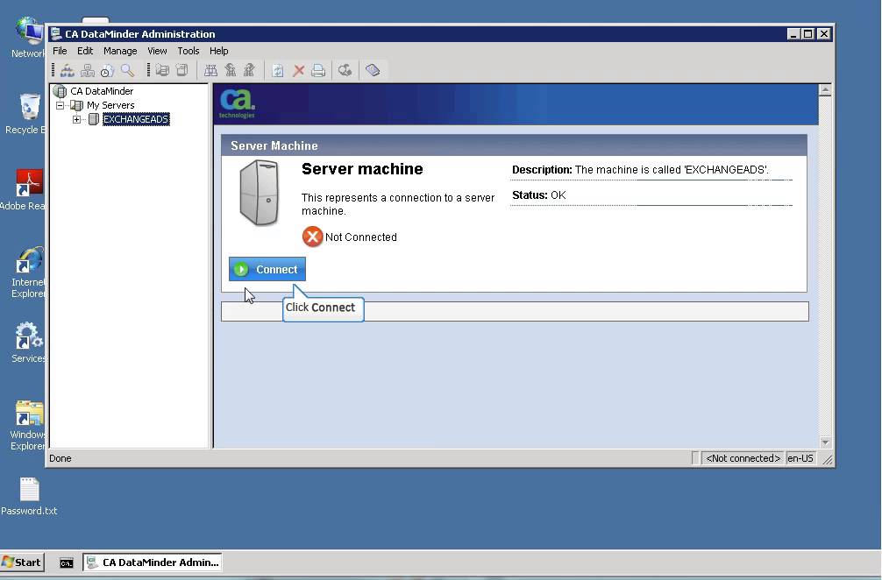882x580 pixels.
Task: Click the content pane scroll down arrow
Action: tap(825, 442)
